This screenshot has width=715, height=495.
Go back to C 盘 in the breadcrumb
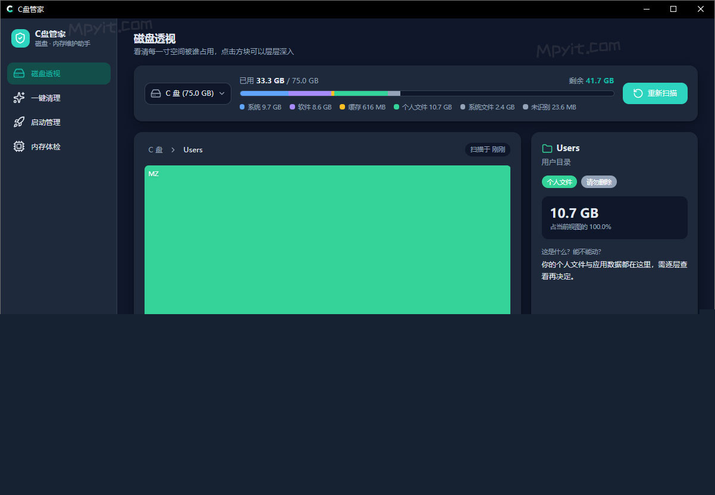point(155,150)
